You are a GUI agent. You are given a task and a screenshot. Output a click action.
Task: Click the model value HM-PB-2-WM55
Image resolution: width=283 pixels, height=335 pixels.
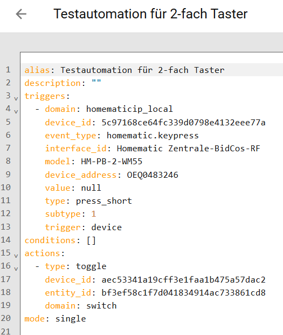(x=112, y=162)
